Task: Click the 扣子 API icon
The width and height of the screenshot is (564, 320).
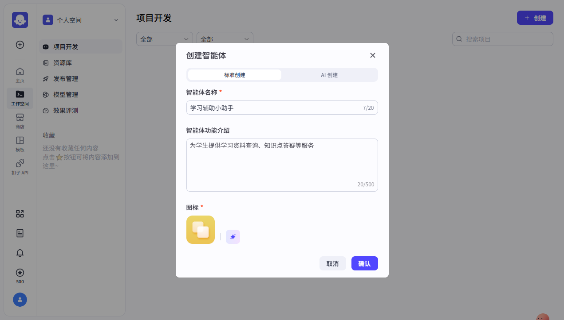Action: 20,167
